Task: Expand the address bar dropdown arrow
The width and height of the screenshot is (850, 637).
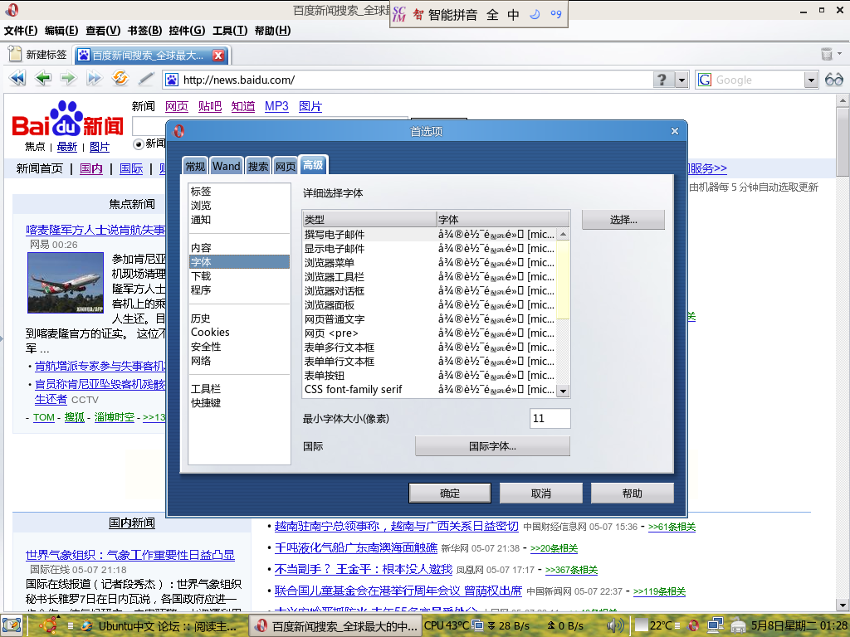Action: [681, 80]
